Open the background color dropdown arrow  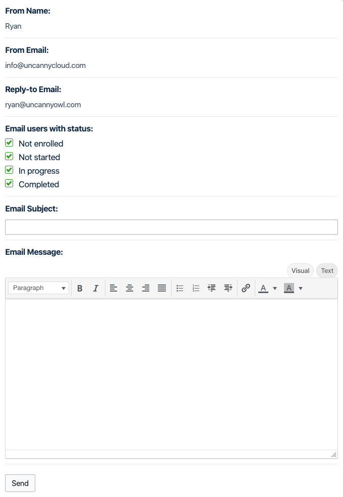click(x=301, y=289)
